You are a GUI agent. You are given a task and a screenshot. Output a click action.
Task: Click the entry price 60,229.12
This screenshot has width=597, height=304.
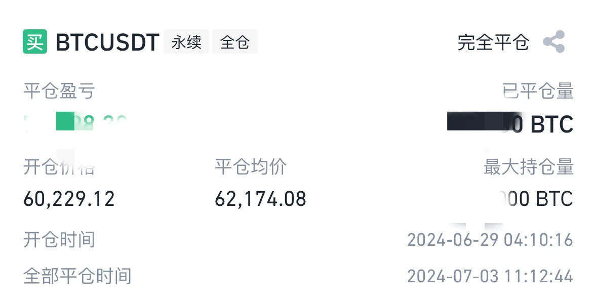(x=69, y=199)
